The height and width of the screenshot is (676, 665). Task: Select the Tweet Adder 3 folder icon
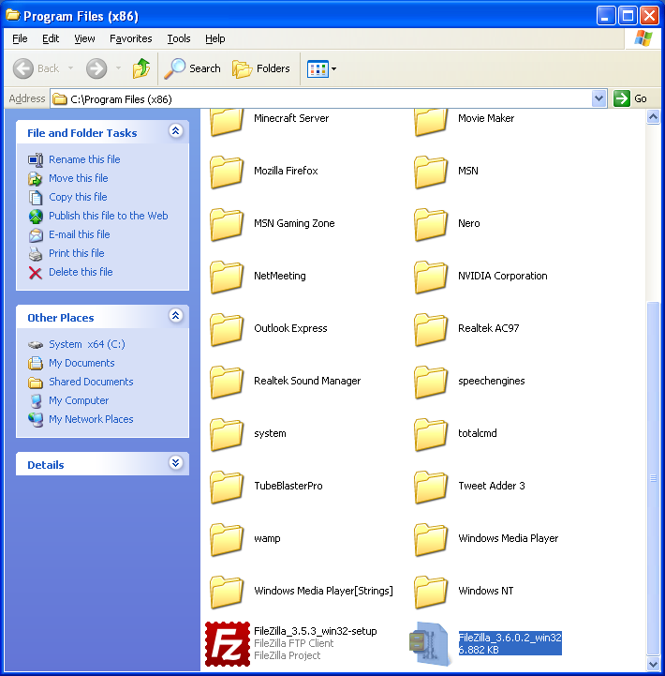431,487
